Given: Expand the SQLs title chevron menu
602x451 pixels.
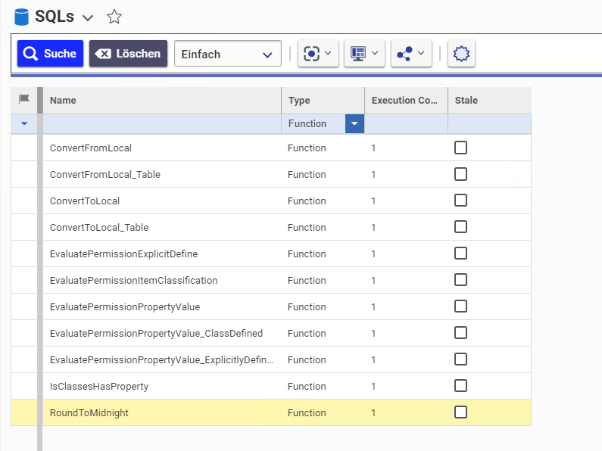Looking at the screenshot, I should click(88, 17).
